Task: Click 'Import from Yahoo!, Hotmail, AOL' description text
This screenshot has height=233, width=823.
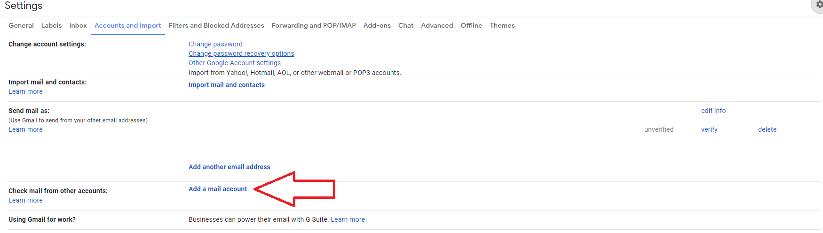Action: [x=295, y=73]
